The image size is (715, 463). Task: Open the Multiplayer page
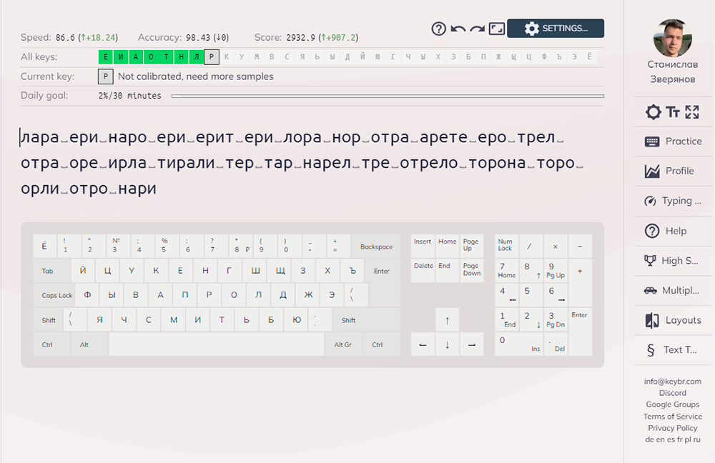[673, 290]
